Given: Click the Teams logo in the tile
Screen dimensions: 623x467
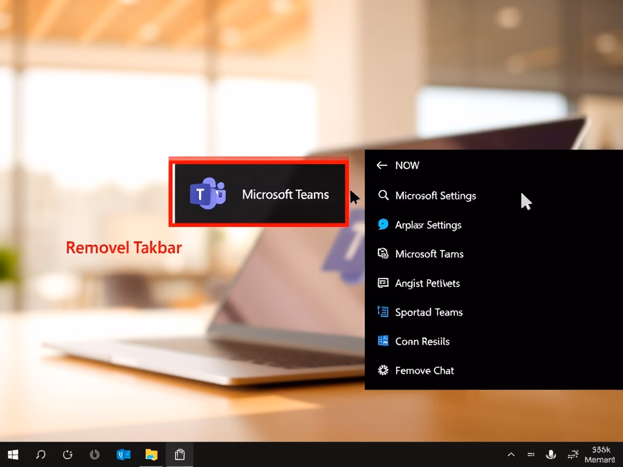Looking at the screenshot, I should pos(208,194).
